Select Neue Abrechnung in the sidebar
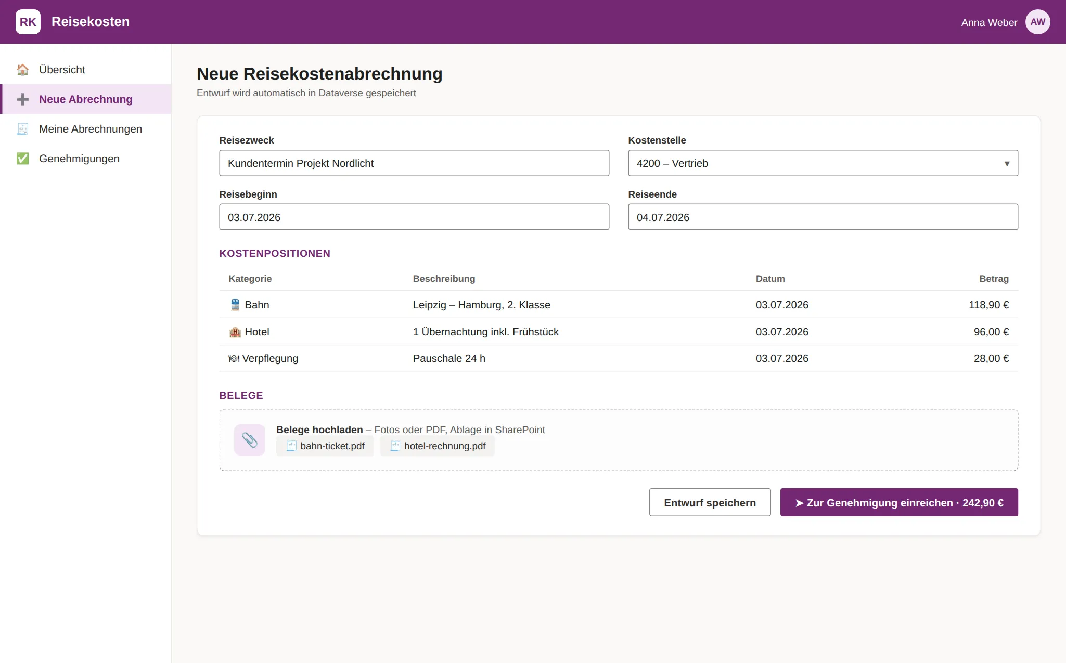Viewport: 1066px width, 663px height. pyautogui.click(x=86, y=99)
